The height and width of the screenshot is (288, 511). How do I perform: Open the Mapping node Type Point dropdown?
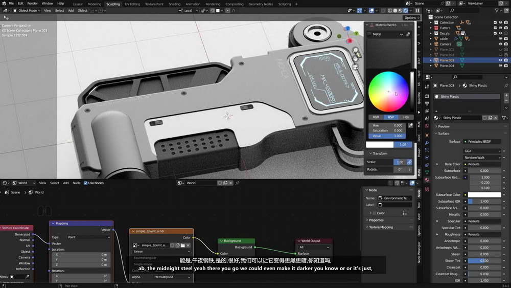[88, 237]
